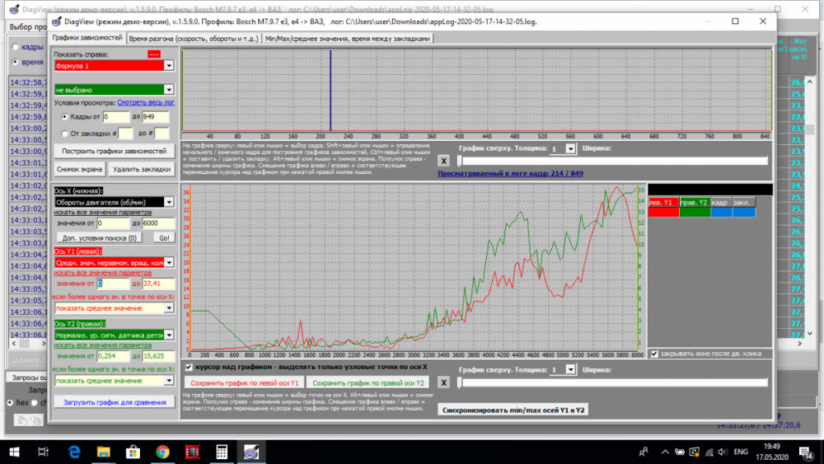The image size is (824, 464).
Task: Open Microsoft Store from the taskbar
Action: (x=133, y=452)
